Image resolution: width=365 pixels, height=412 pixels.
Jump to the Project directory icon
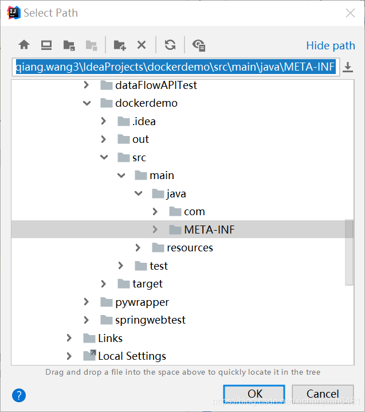(69, 45)
